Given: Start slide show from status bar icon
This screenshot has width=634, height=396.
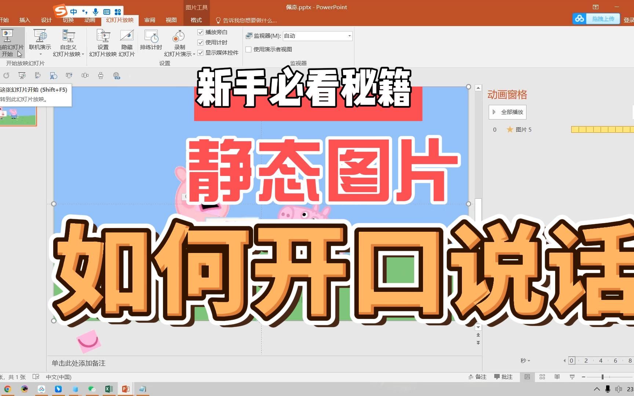Looking at the screenshot, I should click(x=572, y=377).
